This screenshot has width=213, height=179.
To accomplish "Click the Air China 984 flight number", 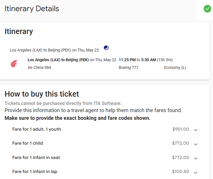I will (39, 68).
